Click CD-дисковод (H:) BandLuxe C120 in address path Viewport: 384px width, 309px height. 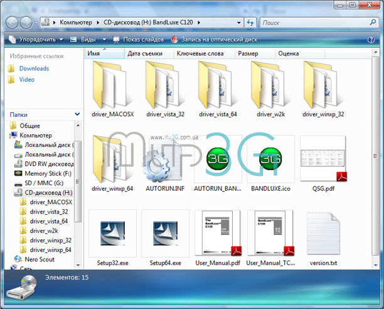click(x=148, y=23)
